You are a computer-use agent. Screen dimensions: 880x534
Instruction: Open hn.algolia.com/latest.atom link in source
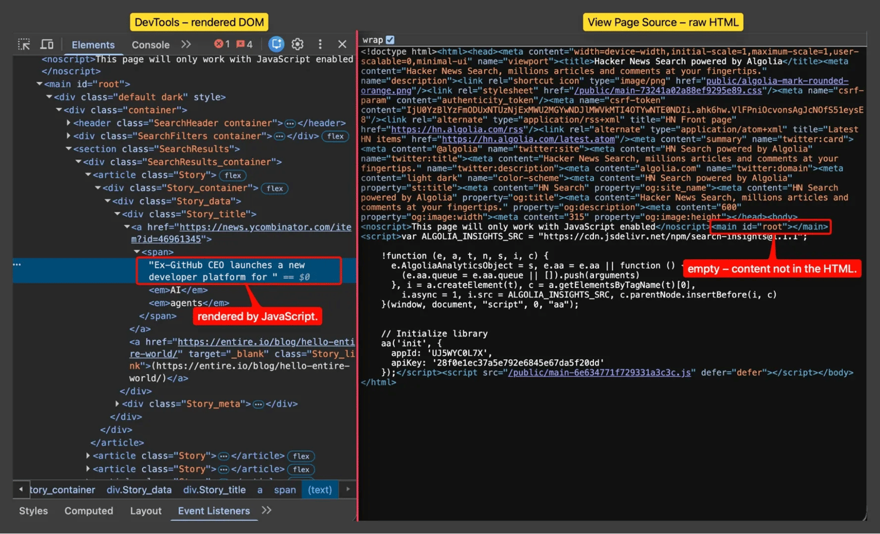tap(528, 139)
